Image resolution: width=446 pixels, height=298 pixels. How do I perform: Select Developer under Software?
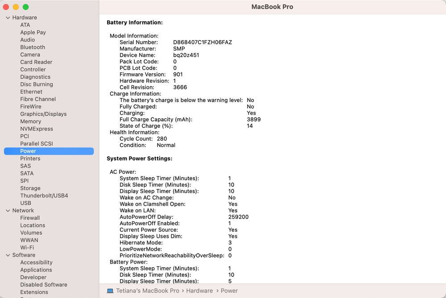pos(33,277)
